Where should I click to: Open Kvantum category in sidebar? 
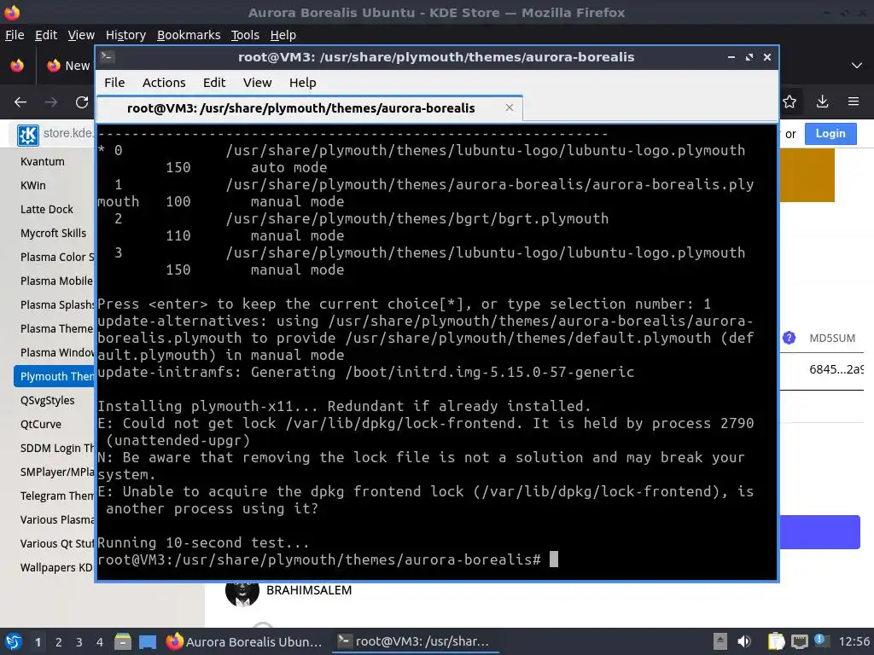(x=43, y=161)
